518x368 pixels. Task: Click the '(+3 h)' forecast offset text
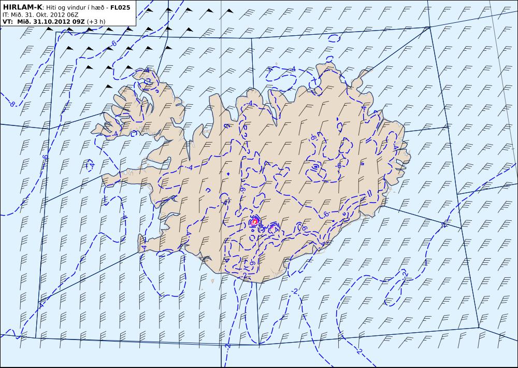tap(96, 22)
